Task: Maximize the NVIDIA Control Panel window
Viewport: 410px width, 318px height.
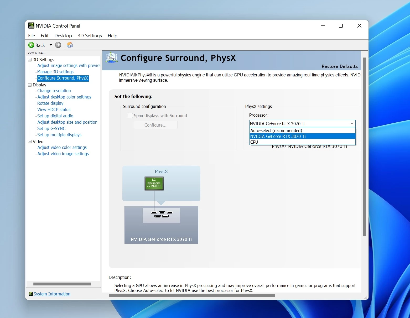Action: (x=341, y=26)
